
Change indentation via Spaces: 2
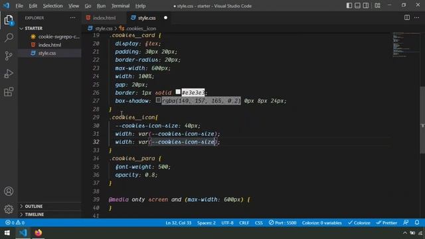[207, 223]
